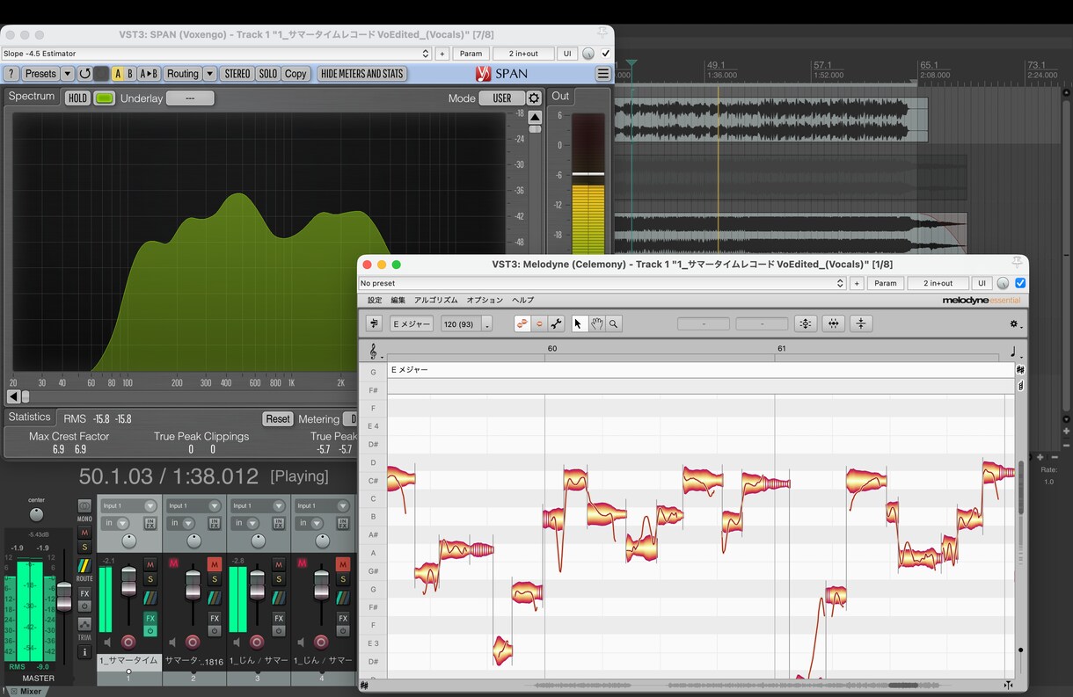Image resolution: width=1073 pixels, height=697 pixels.
Task: Open SPAN Routing dropdown arrow
Action: (x=210, y=74)
